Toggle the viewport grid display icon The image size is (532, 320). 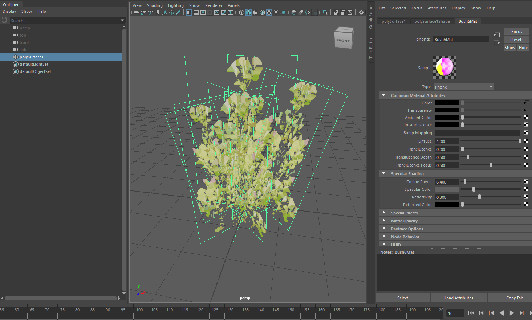[189, 12]
